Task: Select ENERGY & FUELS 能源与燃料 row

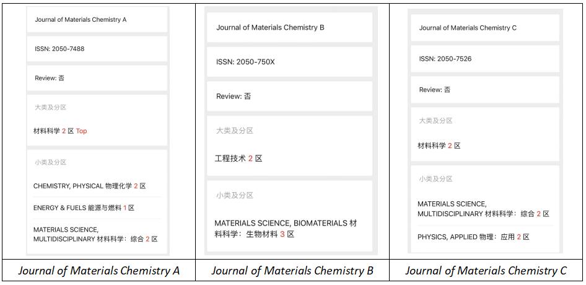Action: (x=97, y=208)
